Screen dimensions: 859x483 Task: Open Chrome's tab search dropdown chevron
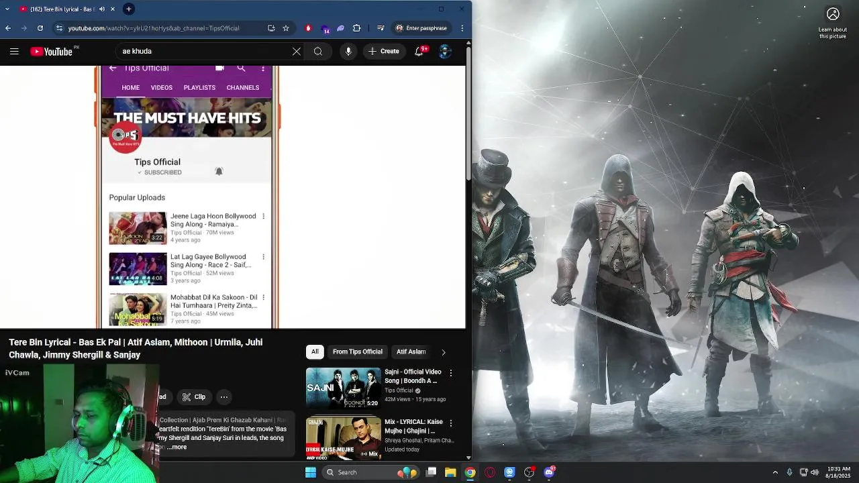(8, 9)
